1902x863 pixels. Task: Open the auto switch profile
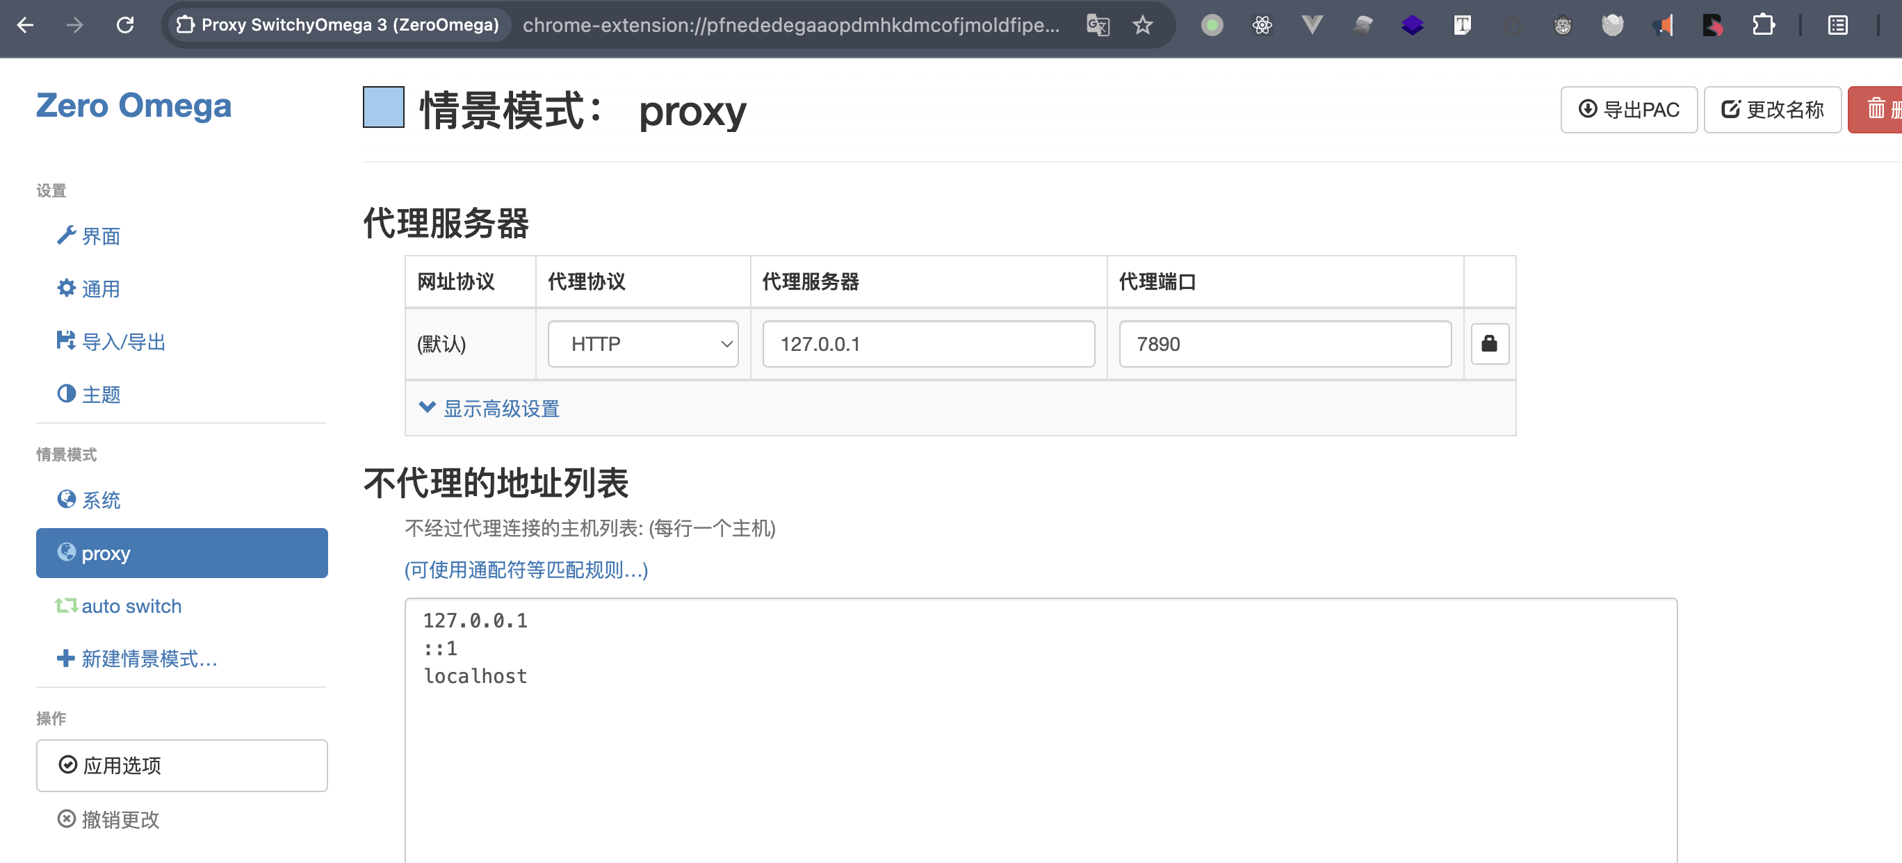click(118, 605)
